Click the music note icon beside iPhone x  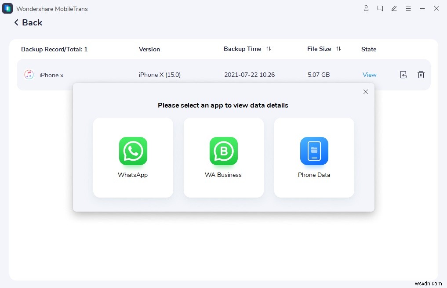[29, 75]
